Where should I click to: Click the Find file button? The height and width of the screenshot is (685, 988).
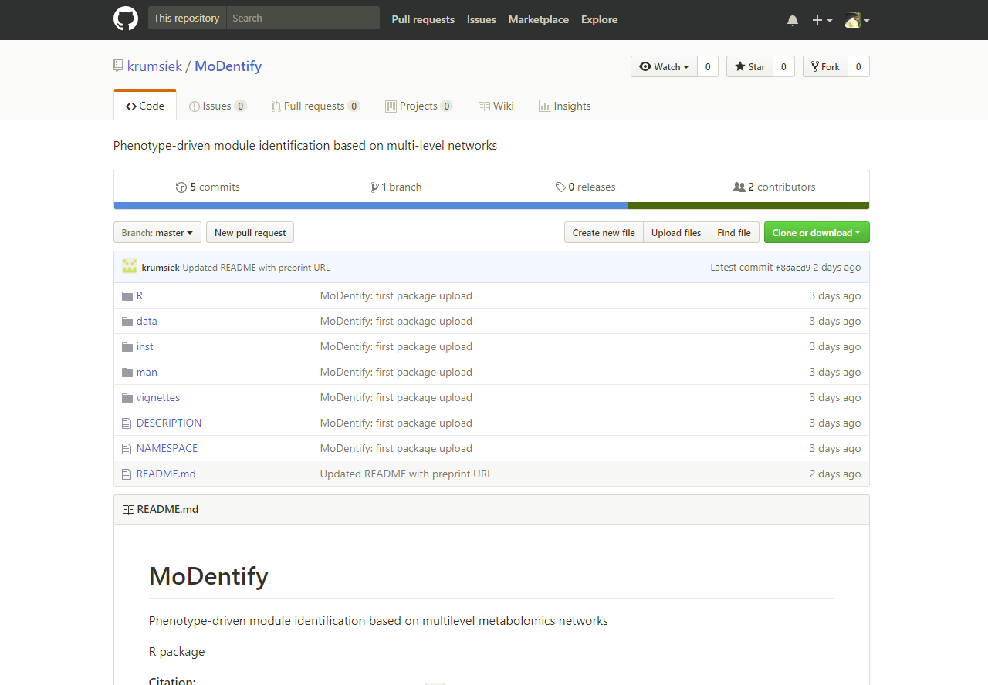point(734,232)
